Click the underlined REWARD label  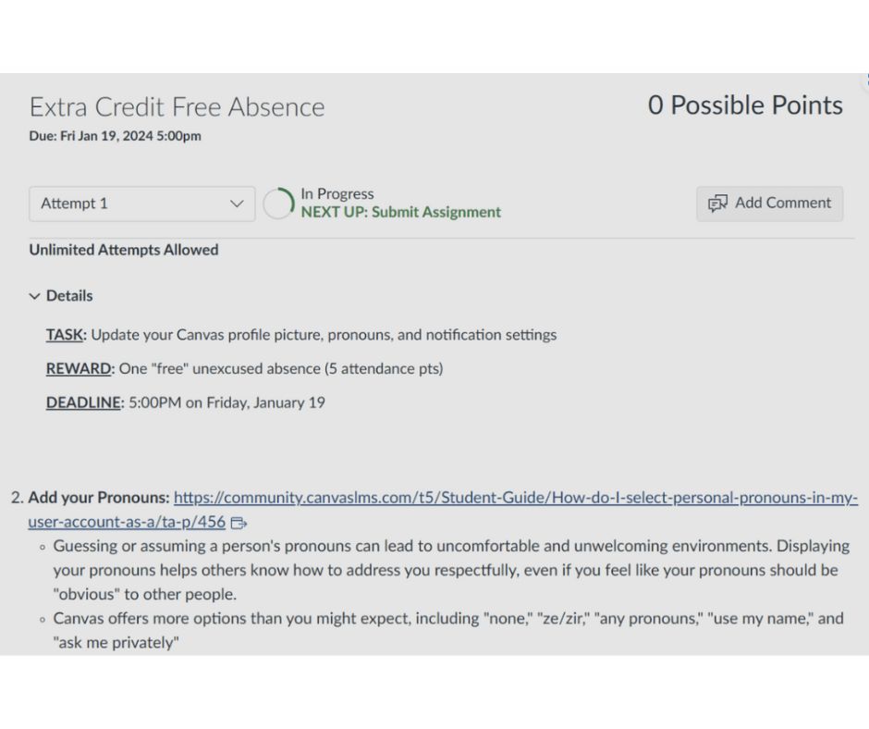click(x=79, y=369)
